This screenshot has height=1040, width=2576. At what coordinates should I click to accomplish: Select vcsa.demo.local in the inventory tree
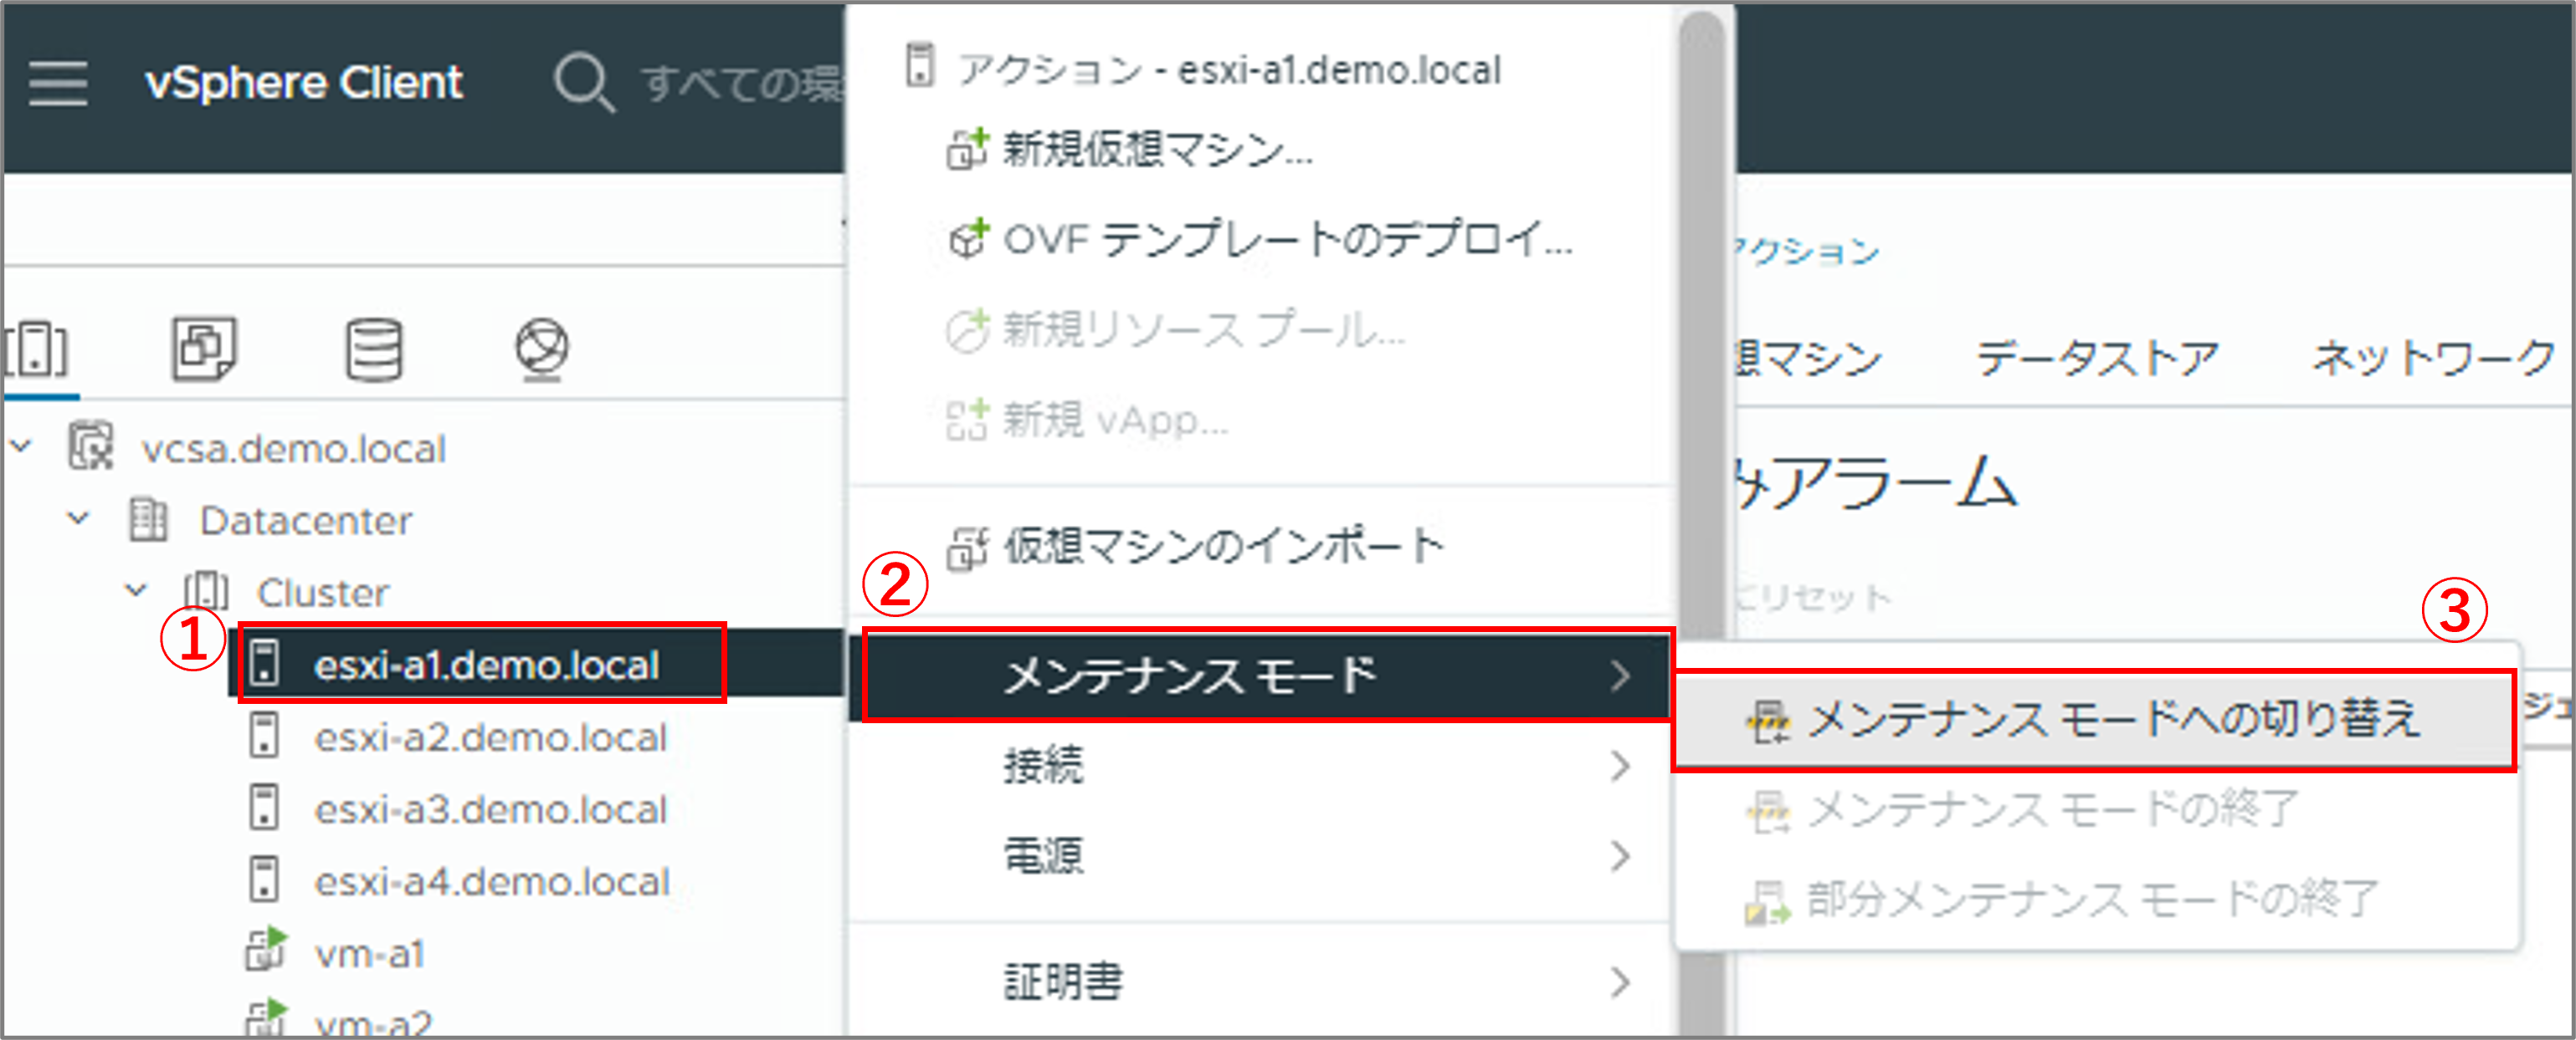(294, 449)
